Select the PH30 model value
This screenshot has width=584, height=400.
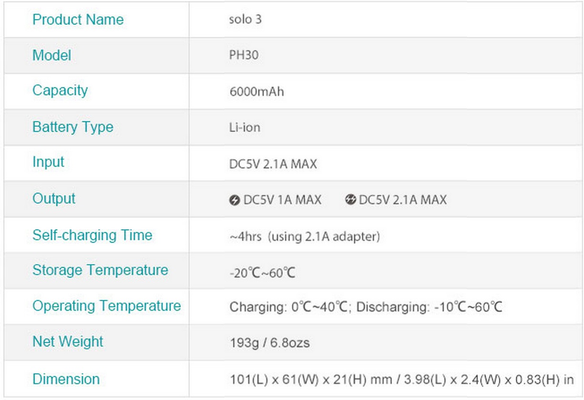tap(244, 55)
